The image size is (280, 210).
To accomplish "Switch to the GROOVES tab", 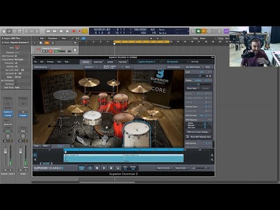I will 98,62.
